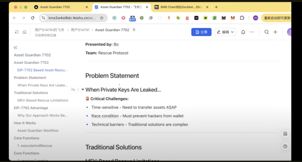This screenshot has height=162, width=302.
Task: Toggle the sidebar list icon in header
Action: [x=17, y=32]
